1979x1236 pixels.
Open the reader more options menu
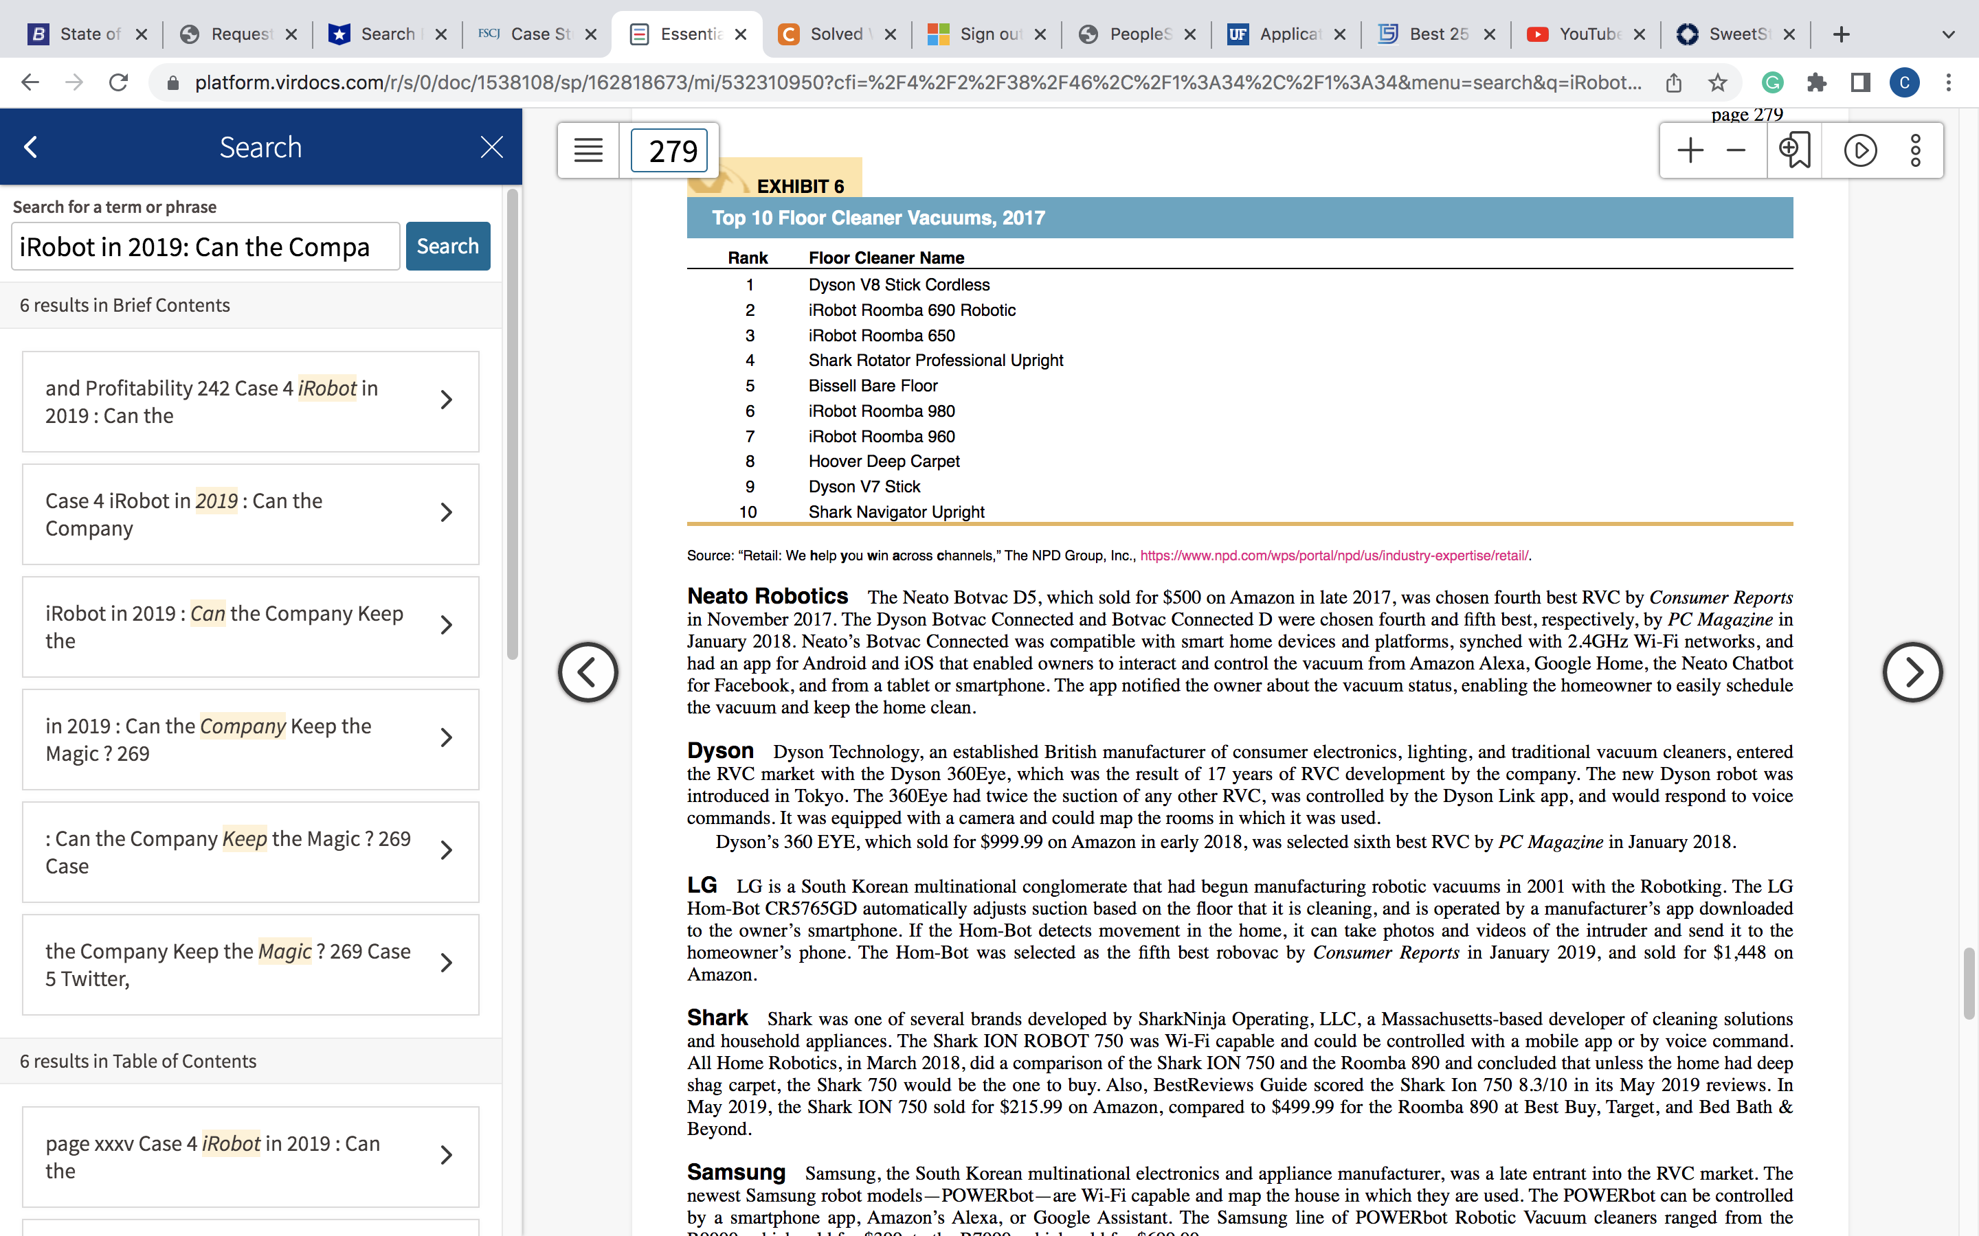click(1915, 150)
